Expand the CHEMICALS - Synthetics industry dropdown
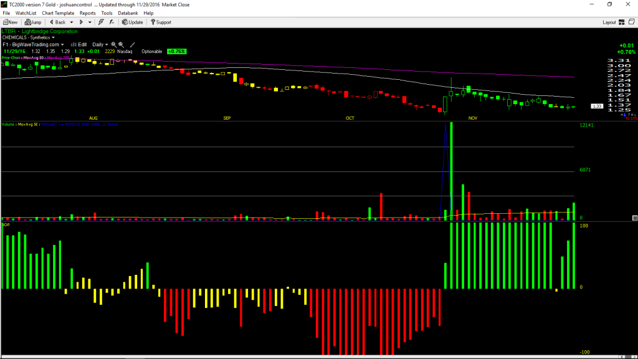Image resolution: width=638 pixels, height=359 pixels. coord(29,37)
